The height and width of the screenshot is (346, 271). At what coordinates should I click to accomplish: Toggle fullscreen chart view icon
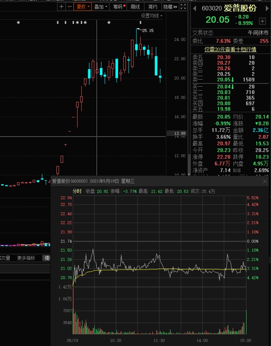tap(183, 6)
